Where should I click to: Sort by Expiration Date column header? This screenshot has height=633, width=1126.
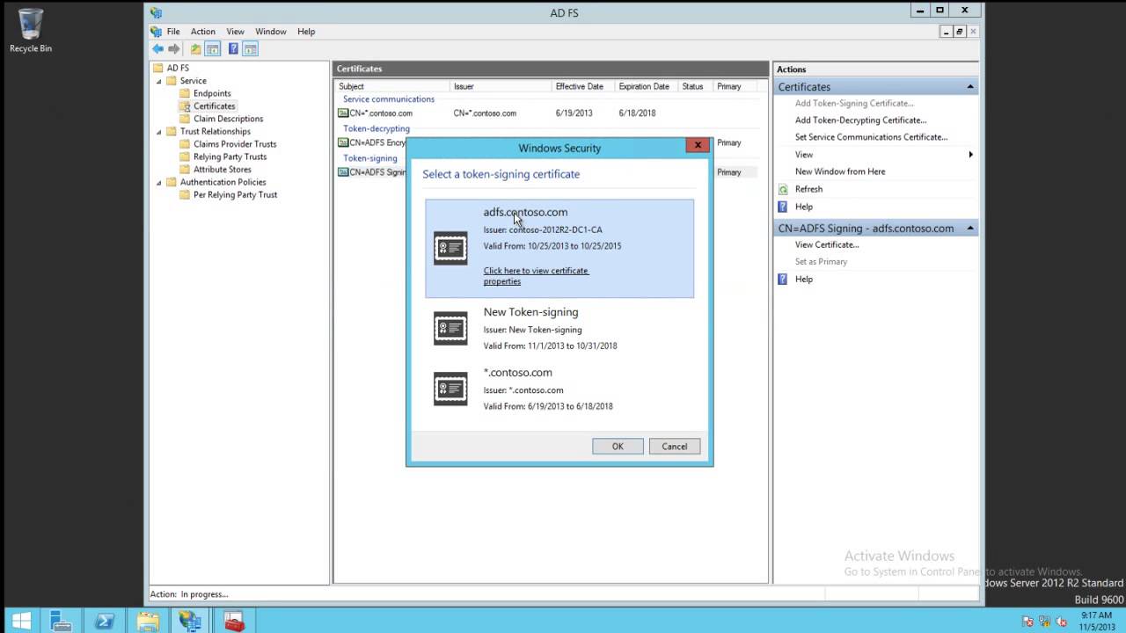point(647,86)
